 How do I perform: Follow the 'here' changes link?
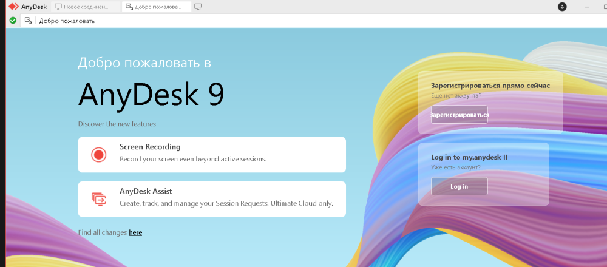tap(135, 232)
